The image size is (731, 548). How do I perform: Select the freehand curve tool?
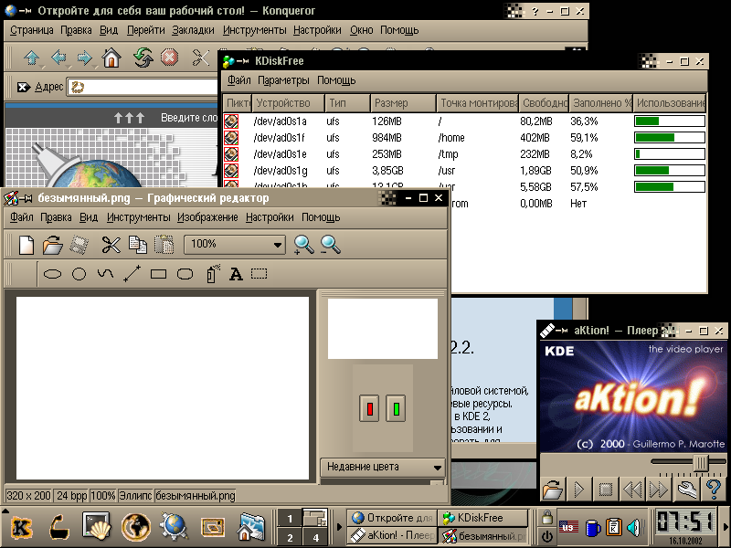point(105,273)
